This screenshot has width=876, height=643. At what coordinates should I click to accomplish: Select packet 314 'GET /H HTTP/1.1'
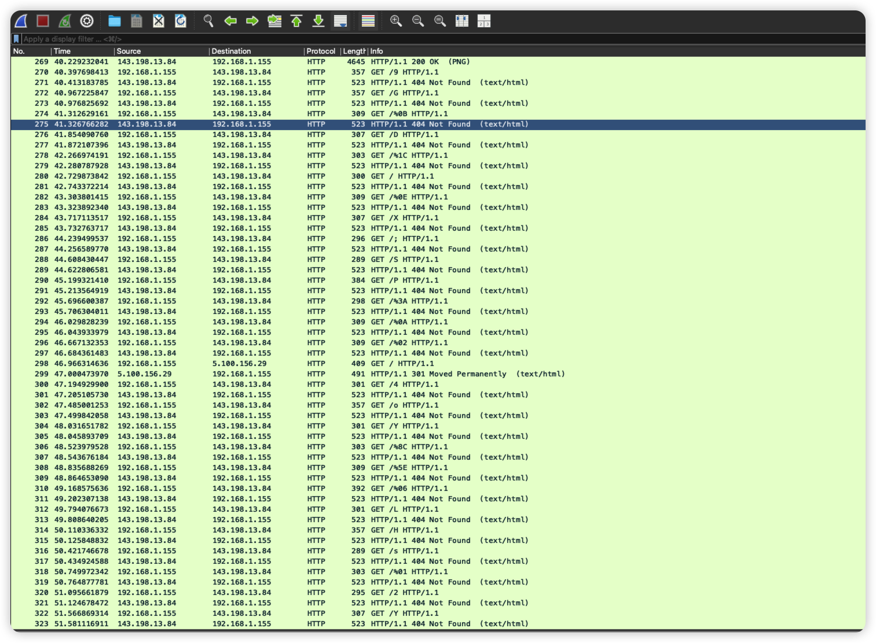(x=438, y=530)
